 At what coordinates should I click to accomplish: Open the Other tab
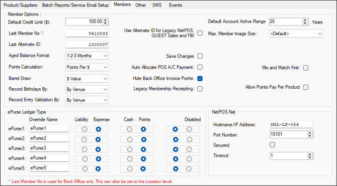coord(141,5)
